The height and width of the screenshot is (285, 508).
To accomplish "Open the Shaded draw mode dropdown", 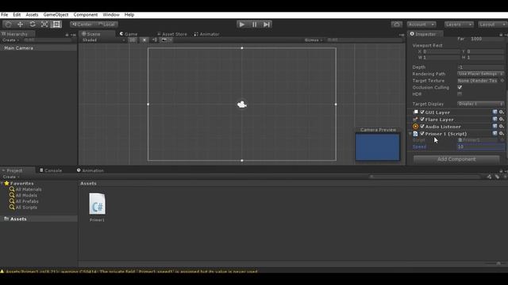I will click(x=103, y=40).
